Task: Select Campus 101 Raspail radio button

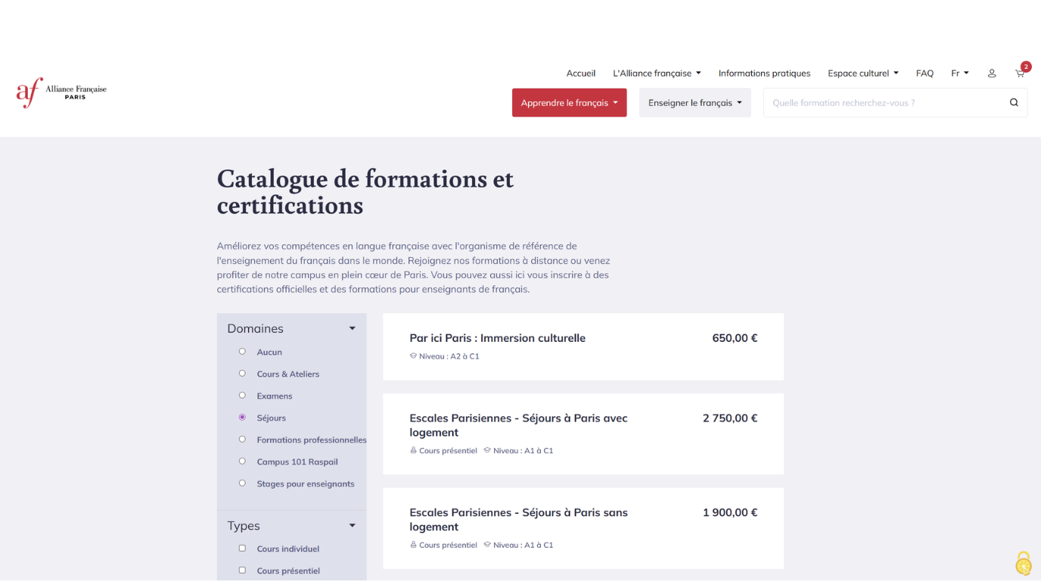Action: click(x=242, y=461)
